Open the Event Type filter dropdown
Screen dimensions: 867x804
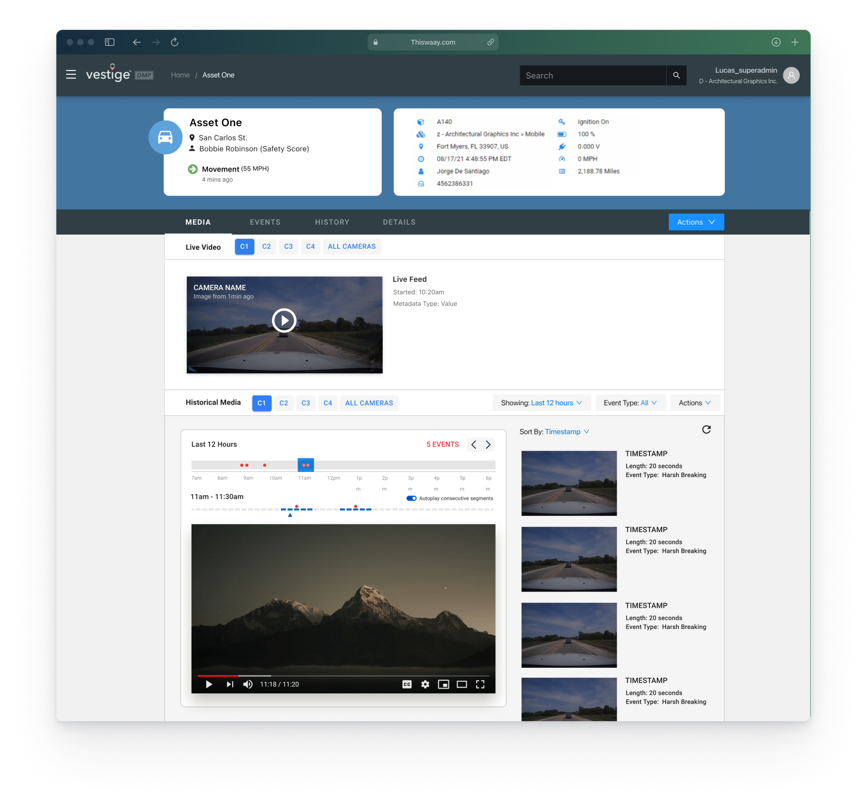point(630,403)
